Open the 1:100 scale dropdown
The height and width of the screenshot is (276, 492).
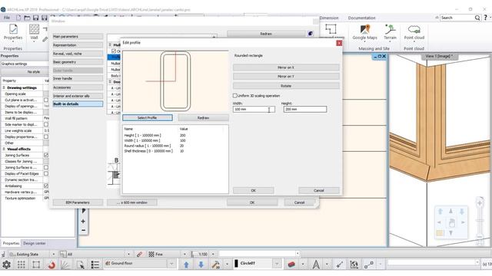pyautogui.click(x=213, y=254)
